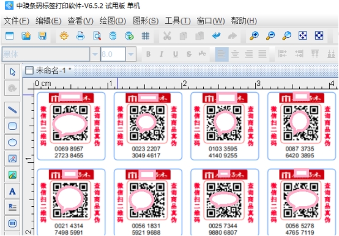Click align objects left icon

pos(282,54)
